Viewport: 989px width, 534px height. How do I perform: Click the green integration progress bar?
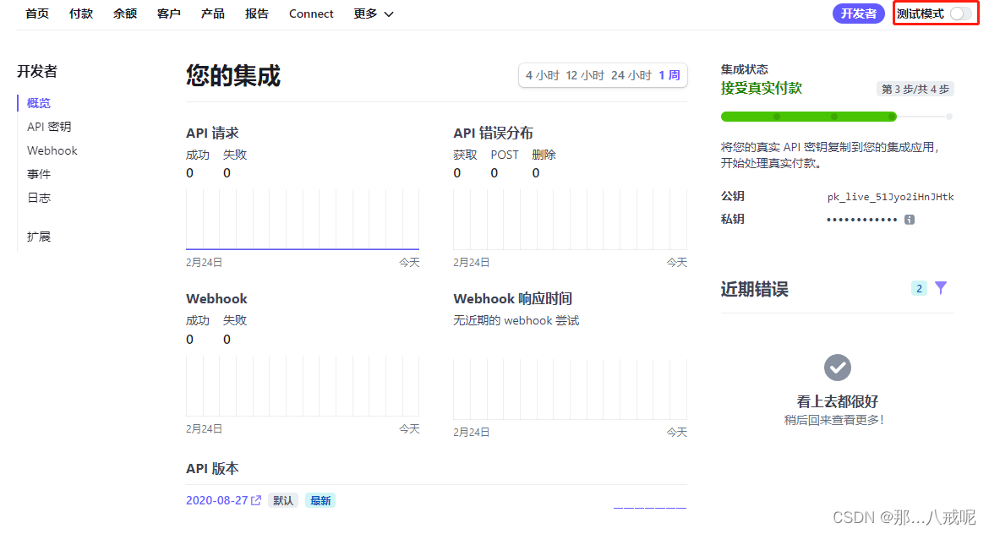click(x=808, y=117)
